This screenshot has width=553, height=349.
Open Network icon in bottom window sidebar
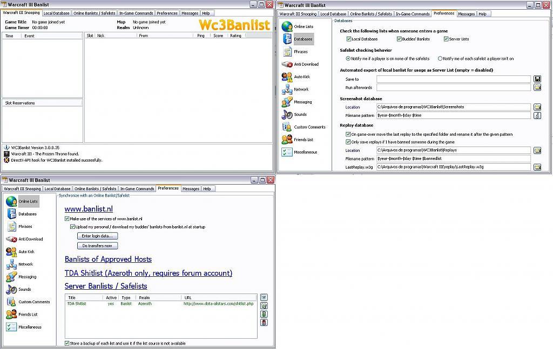[x=11, y=264]
